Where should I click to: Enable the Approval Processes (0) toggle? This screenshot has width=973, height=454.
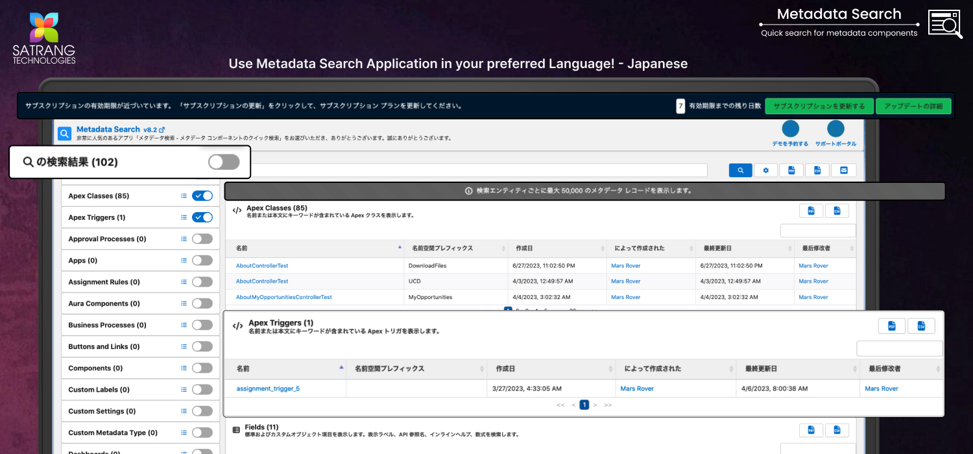coord(202,239)
